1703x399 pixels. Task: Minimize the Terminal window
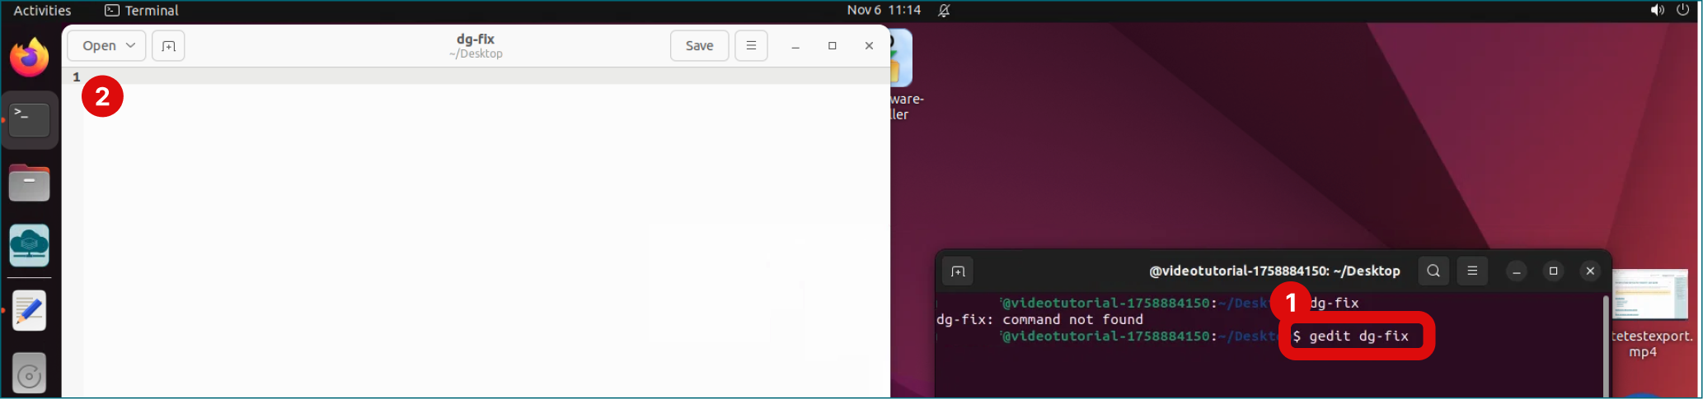1517,271
